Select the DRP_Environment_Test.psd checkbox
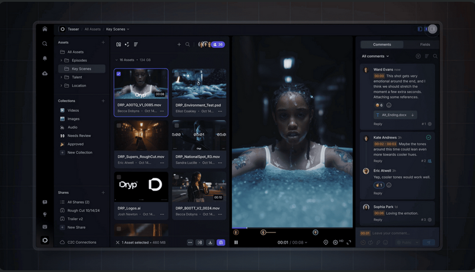The width and height of the screenshot is (475, 272). [176, 74]
